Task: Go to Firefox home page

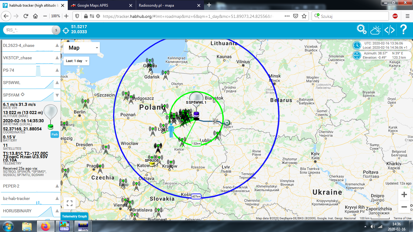Action: click(x=35, y=16)
